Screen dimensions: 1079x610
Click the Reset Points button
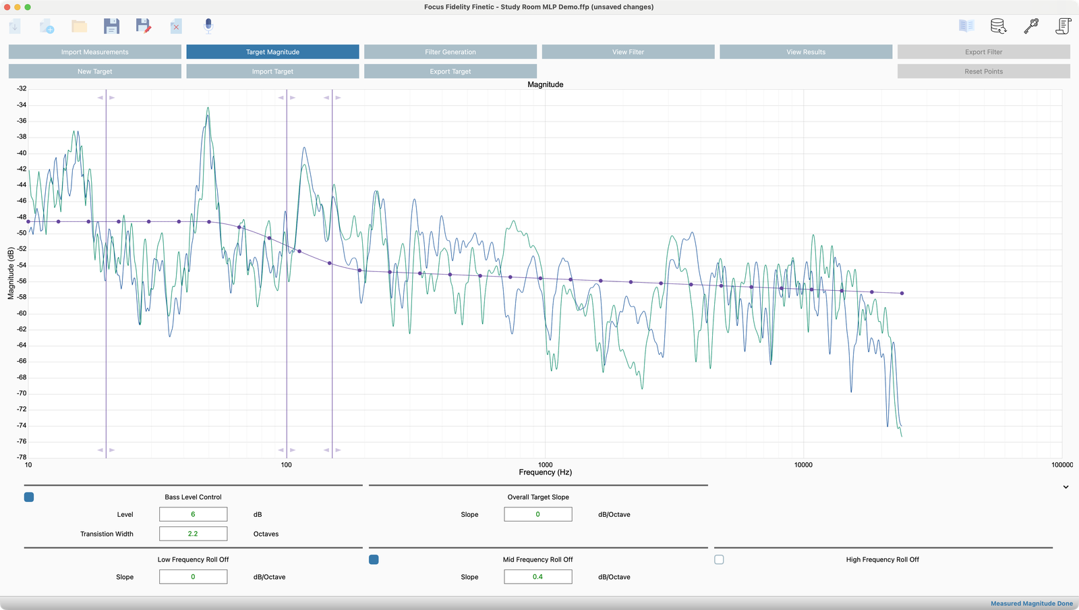tap(984, 72)
